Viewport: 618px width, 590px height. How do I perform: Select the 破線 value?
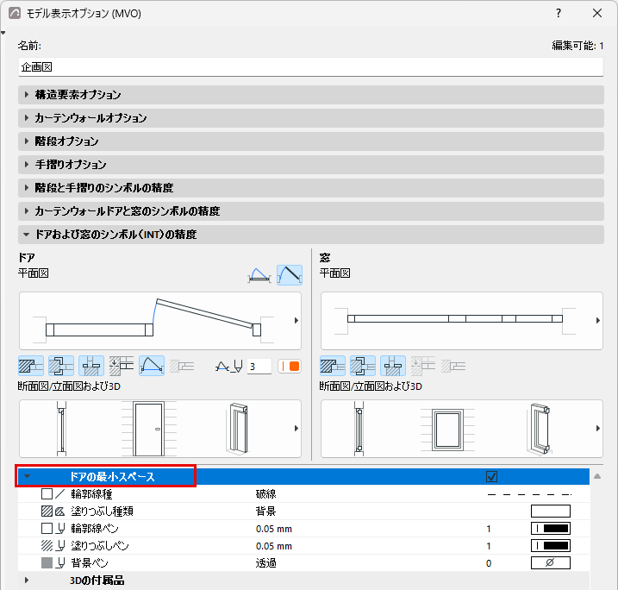point(266,493)
